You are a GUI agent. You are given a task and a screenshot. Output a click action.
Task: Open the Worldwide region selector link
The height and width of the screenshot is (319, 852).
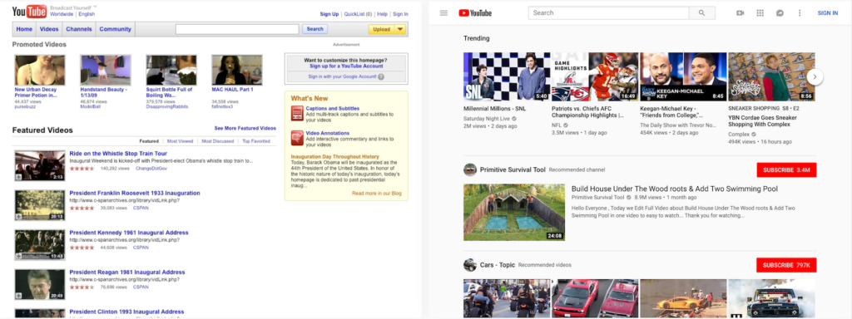point(62,15)
